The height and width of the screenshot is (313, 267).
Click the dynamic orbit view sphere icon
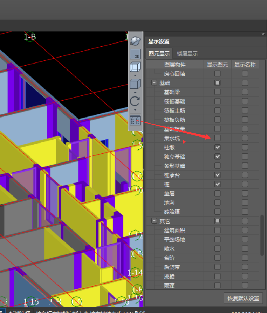pos(135,41)
